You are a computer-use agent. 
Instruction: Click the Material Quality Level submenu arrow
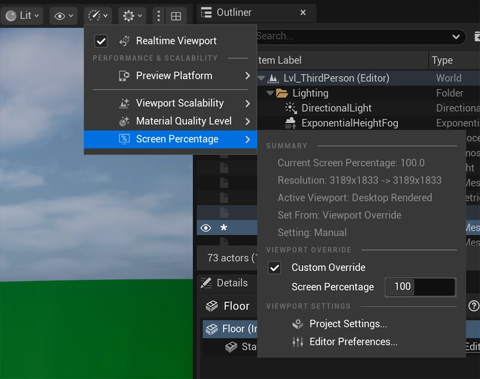click(247, 122)
